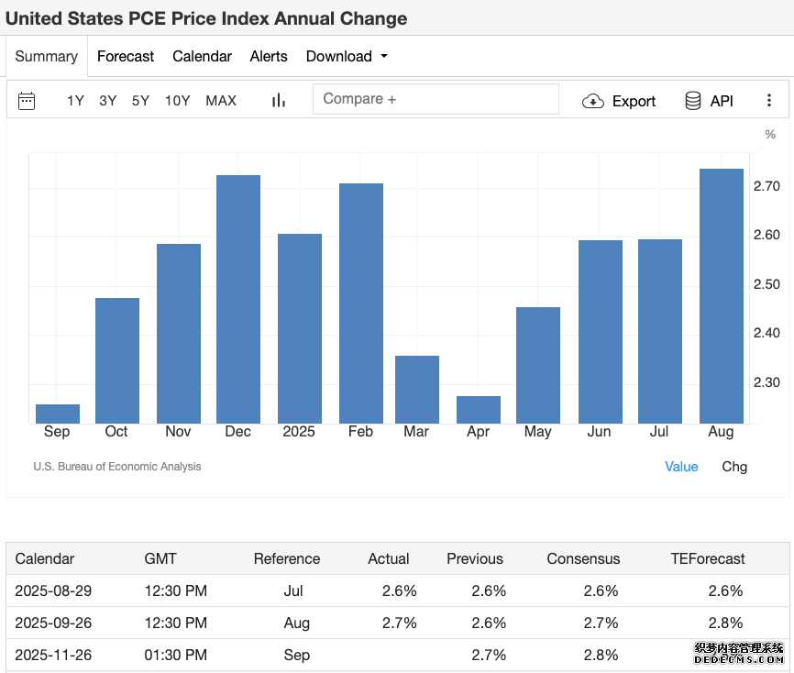Image resolution: width=794 pixels, height=673 pixels.
Task: Switch to the Summary tab
Action: coord(47,56)
